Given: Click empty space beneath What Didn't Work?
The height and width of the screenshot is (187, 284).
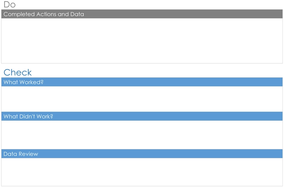Looking at the screenshot, I should click(142, 135).
